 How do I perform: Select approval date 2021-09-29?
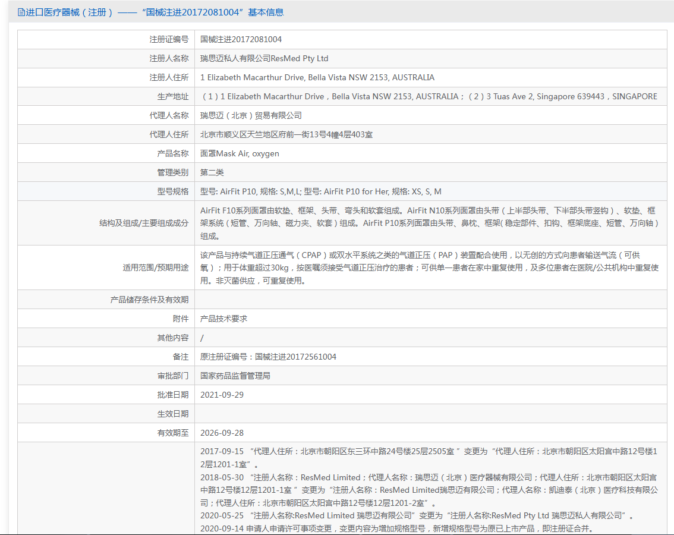click(222, 395)
